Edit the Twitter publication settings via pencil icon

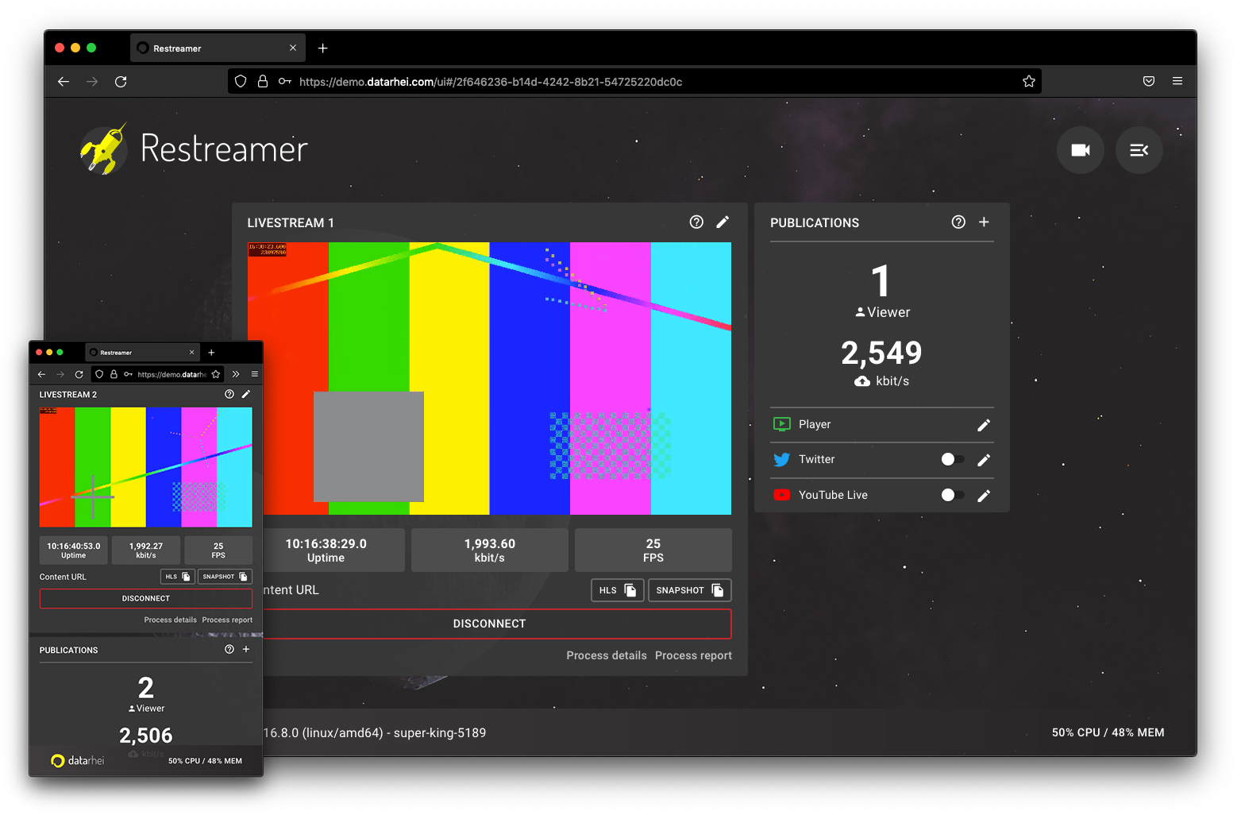tap(984, 459)
